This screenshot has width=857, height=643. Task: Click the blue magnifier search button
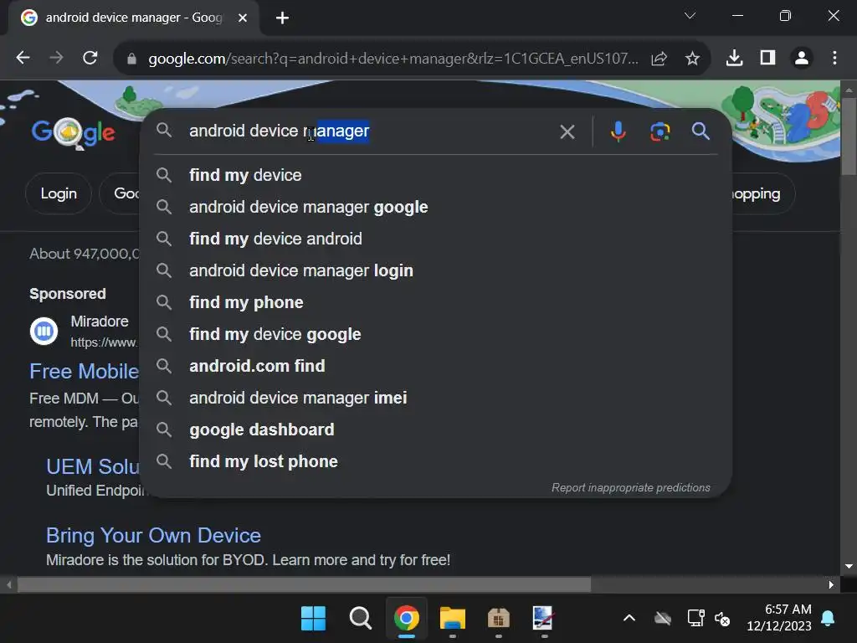pyautogui.click(x=700, y=131)
